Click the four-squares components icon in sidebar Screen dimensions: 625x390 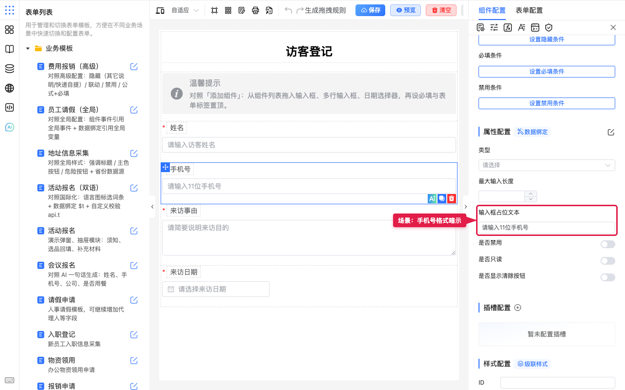9,30
